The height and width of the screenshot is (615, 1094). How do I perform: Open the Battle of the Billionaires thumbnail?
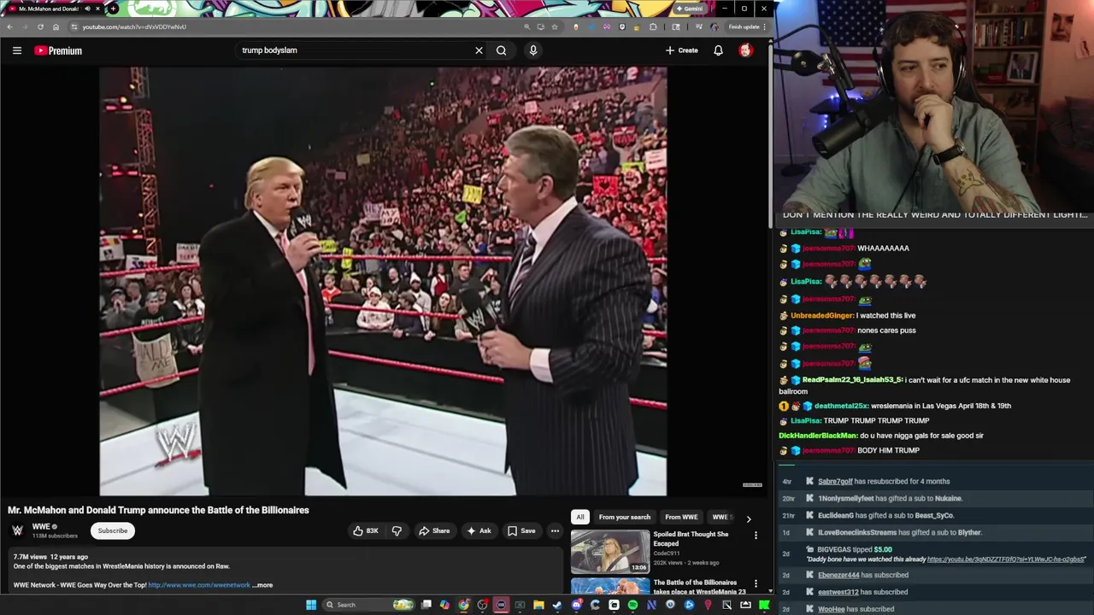[610, 586]
